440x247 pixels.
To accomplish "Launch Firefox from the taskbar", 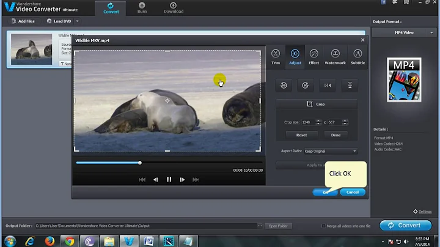I will (x=50, y=241).
